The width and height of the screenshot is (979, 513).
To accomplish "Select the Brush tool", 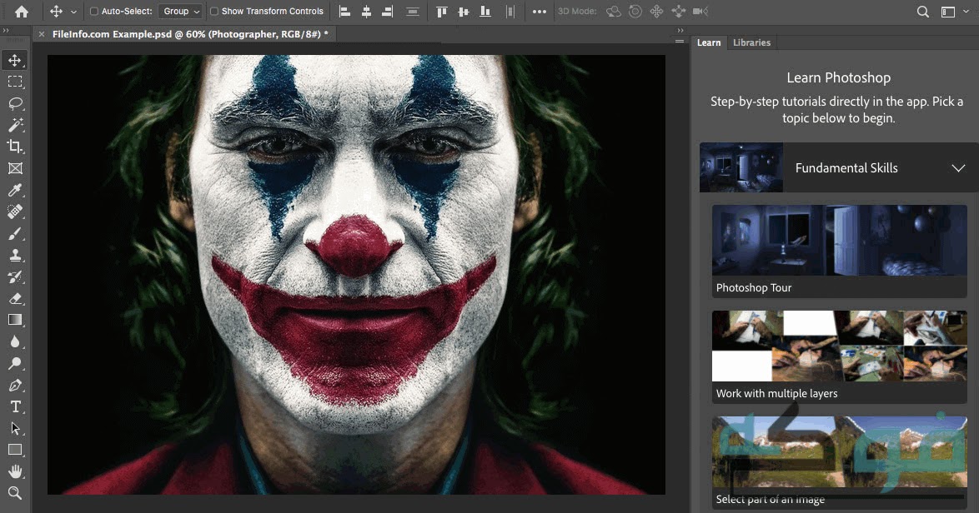I will point(15,234).
